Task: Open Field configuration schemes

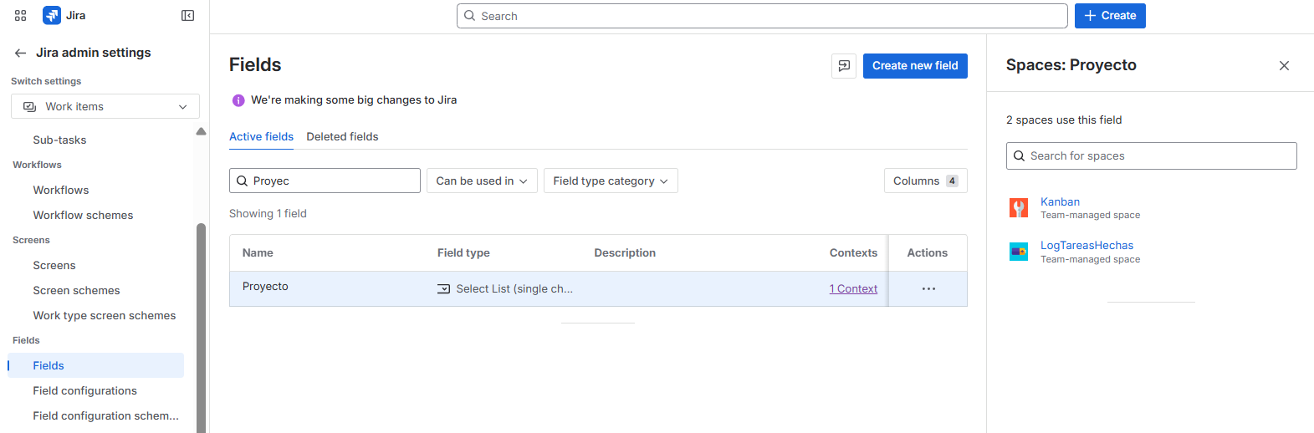Action: 105,415
